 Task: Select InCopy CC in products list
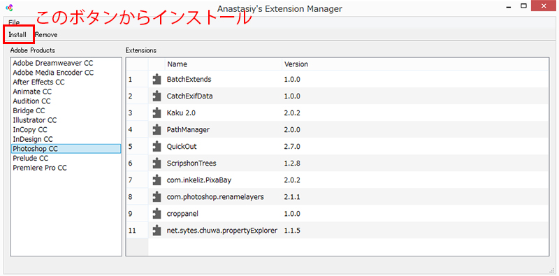point(30,130)
